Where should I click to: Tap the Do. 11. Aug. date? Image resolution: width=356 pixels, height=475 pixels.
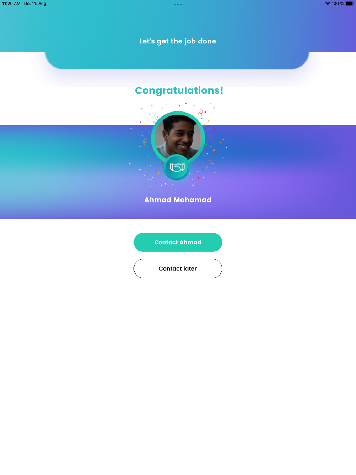tap(36, 4)
